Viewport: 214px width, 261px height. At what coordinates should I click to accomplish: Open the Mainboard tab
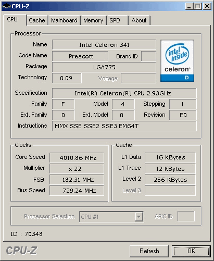(64, 20)
